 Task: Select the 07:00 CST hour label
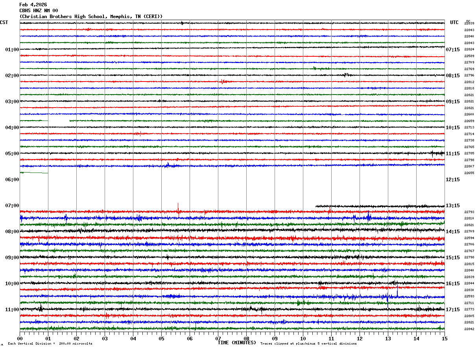[12, 206]
